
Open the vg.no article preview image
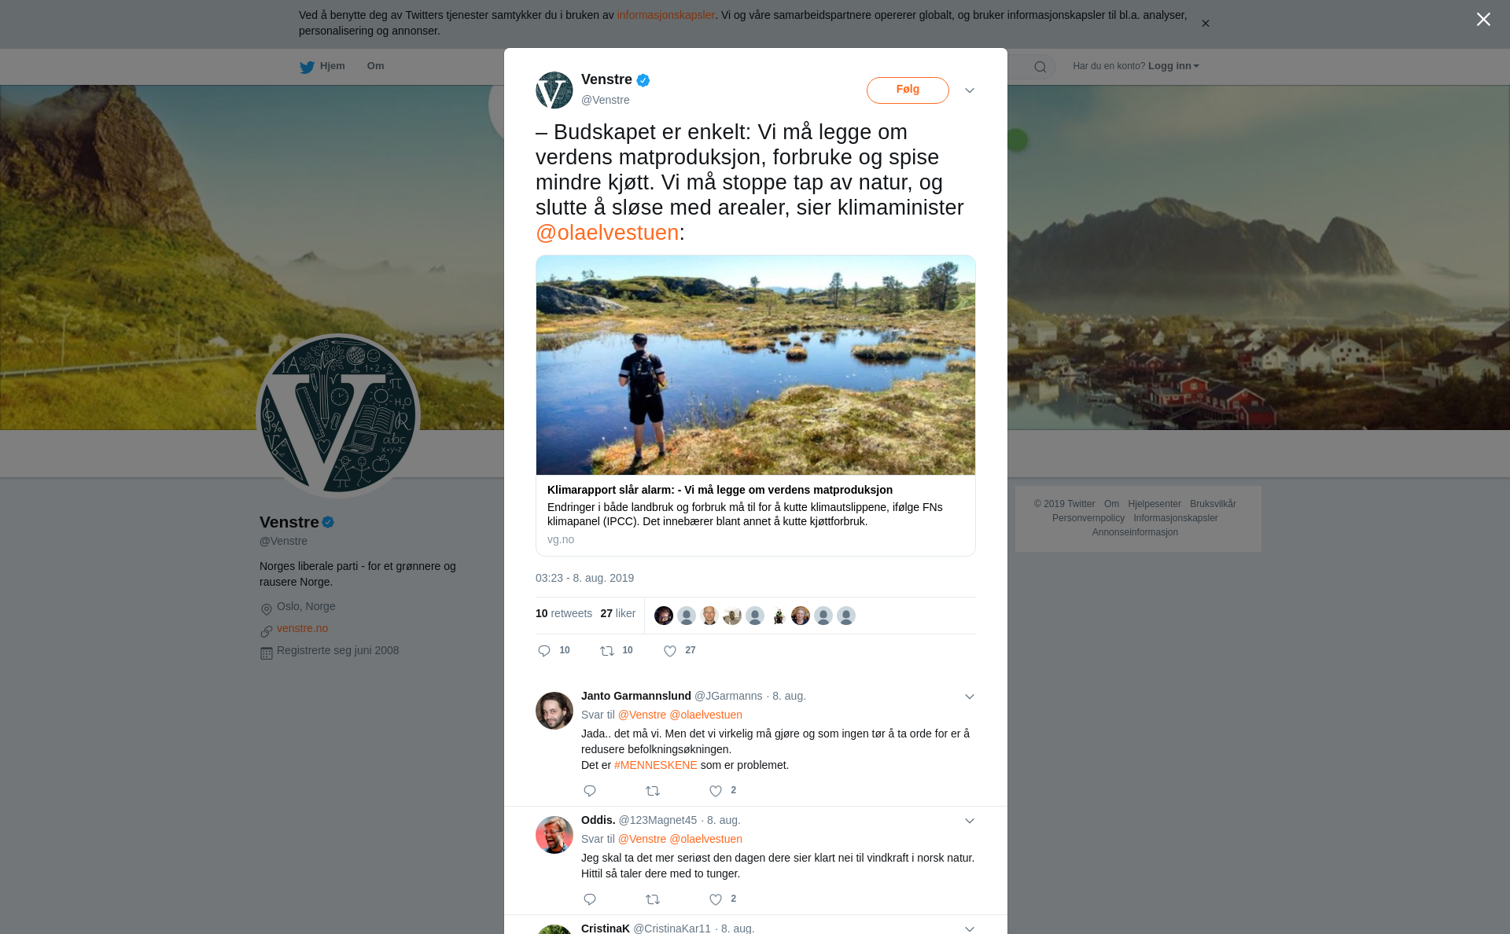click(x=756, y=365)
